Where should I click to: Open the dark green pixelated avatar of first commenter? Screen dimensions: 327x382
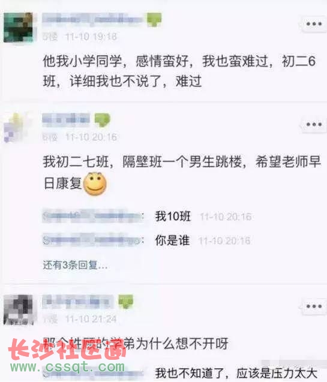[18, 28]
